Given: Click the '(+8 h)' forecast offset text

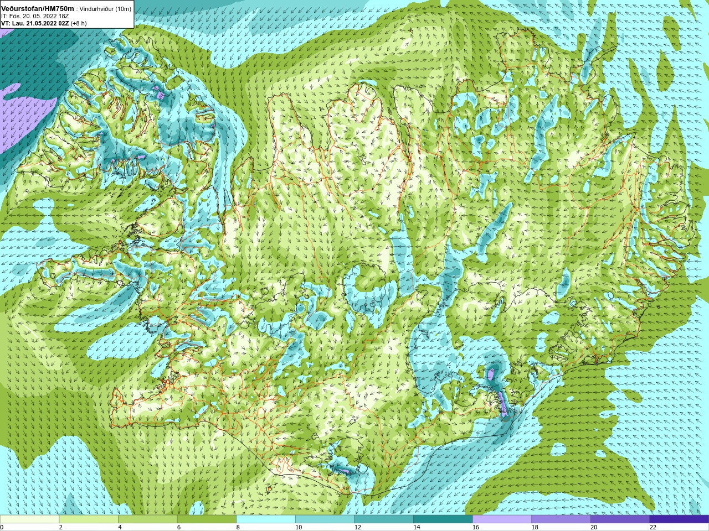Looking at the screenshot, I should click(79, 23).
